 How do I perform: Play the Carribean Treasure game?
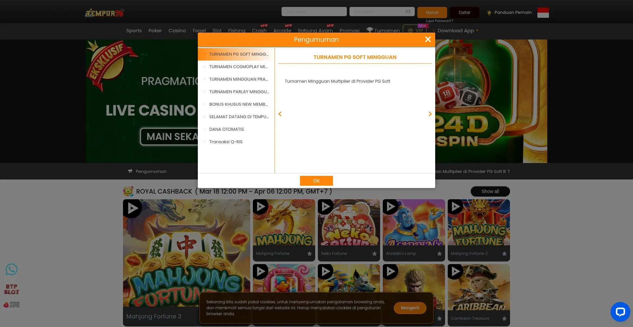pyautogui.click(x=456, y=272)
